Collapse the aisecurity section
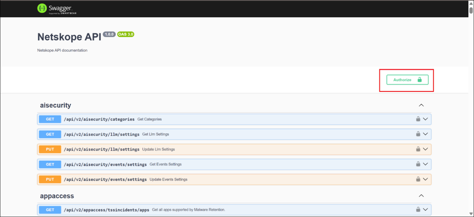Screen dimensions: 474x217 (x=421, y=105)
